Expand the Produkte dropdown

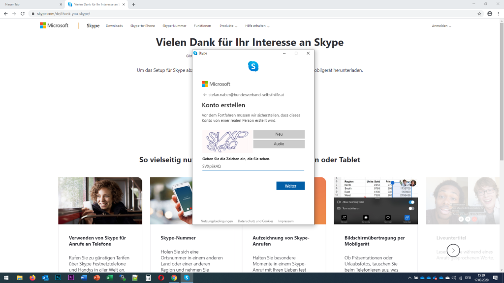point(228,26)
